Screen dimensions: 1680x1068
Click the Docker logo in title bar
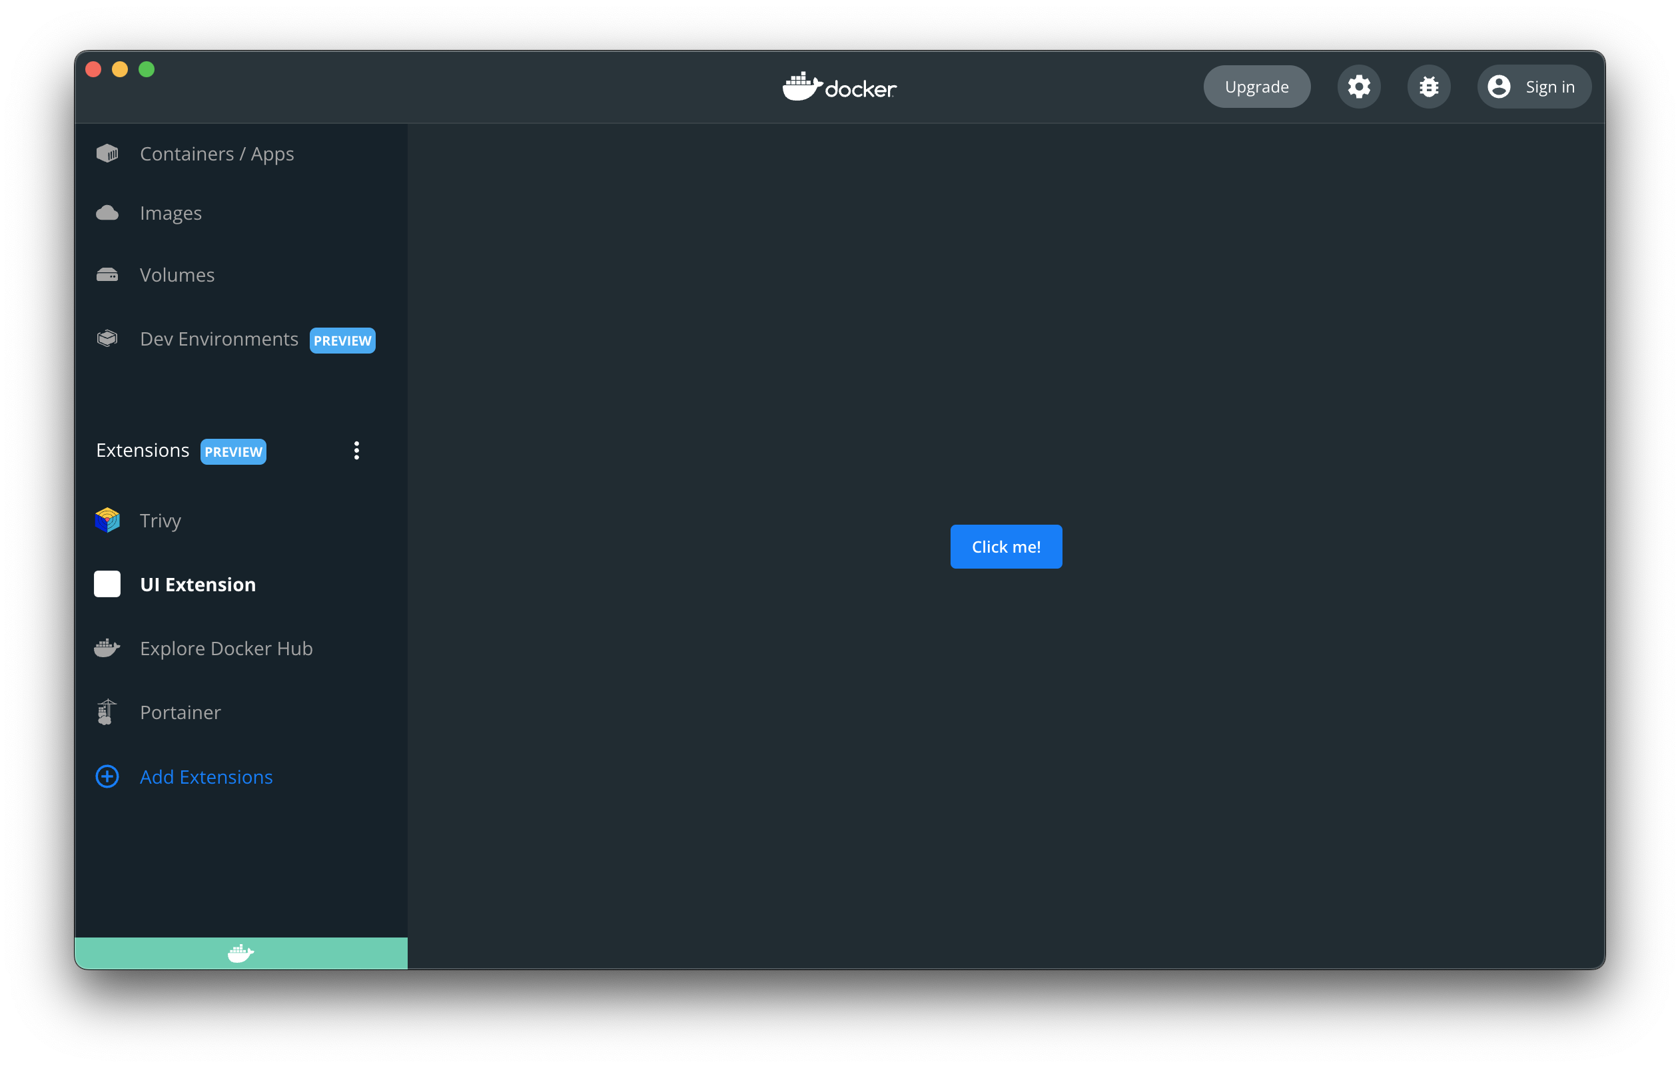pos(839,87)
